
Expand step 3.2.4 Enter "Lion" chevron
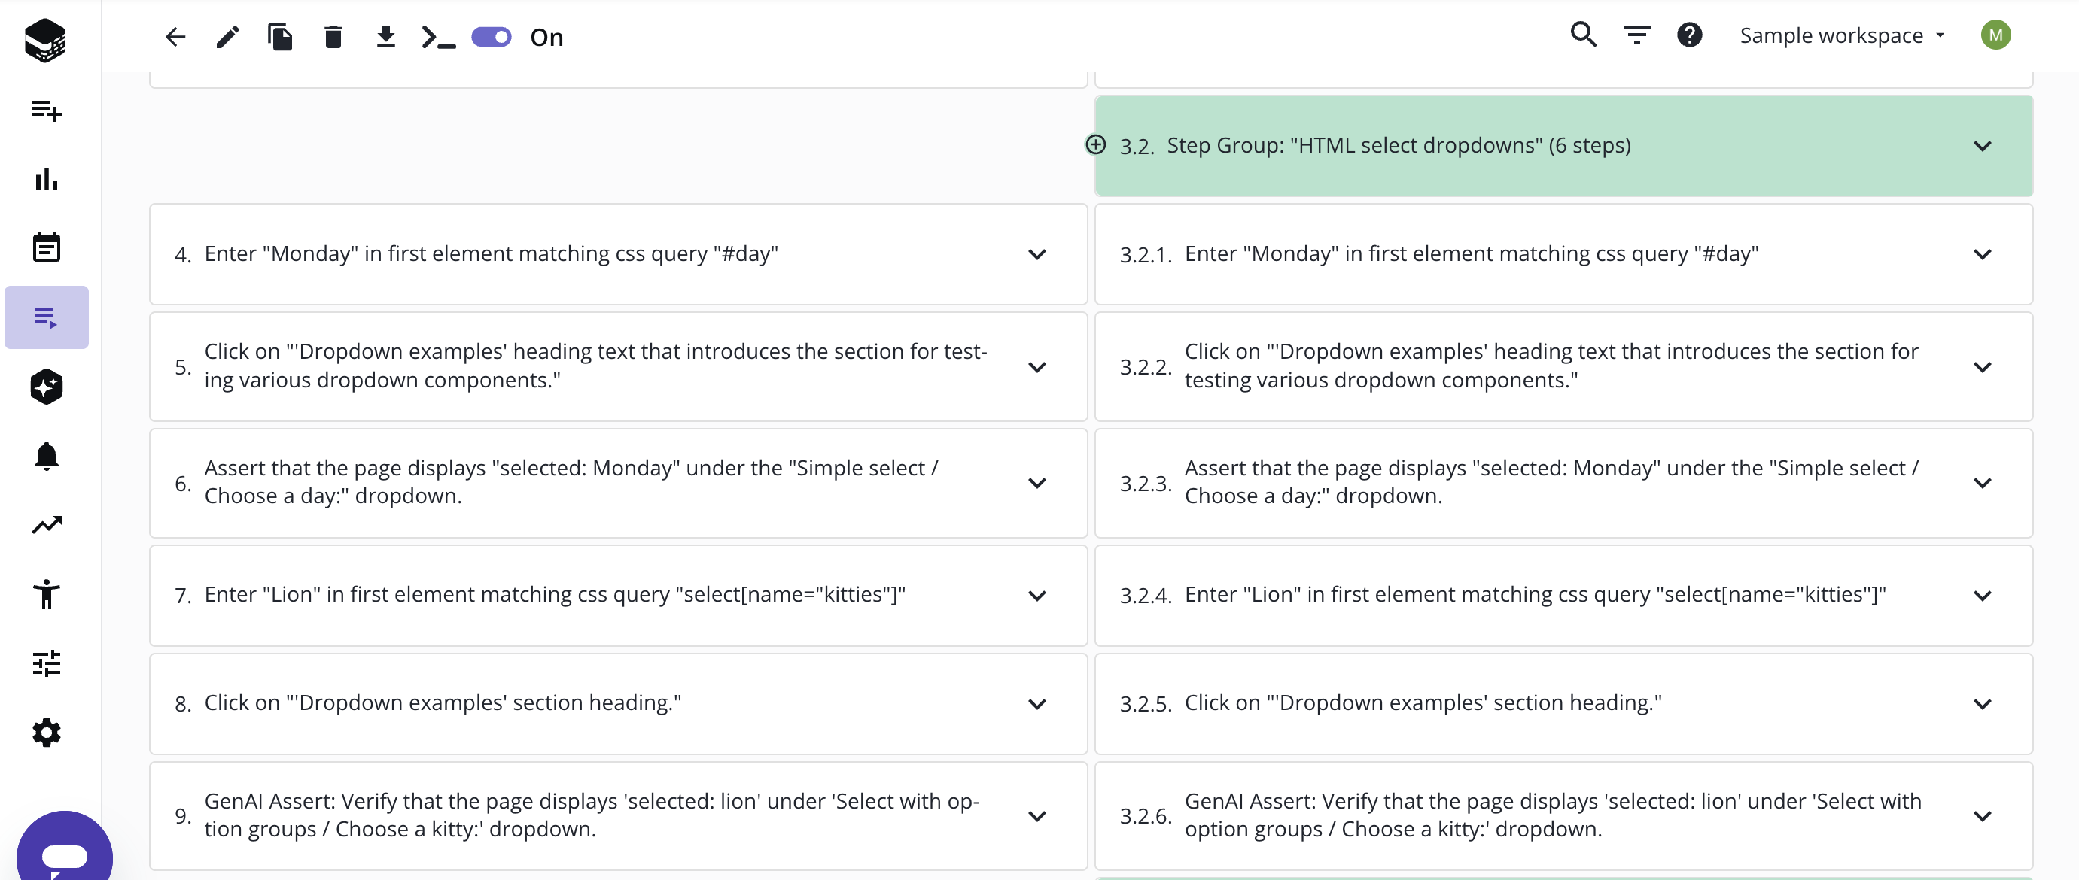[x=1982, y=595]
